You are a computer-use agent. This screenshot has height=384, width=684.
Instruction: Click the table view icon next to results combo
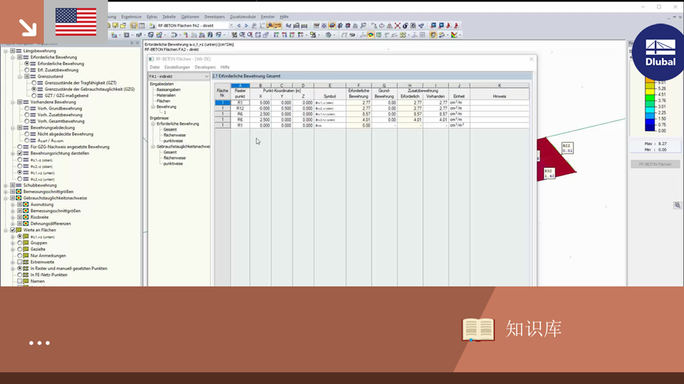coord(142,26)
